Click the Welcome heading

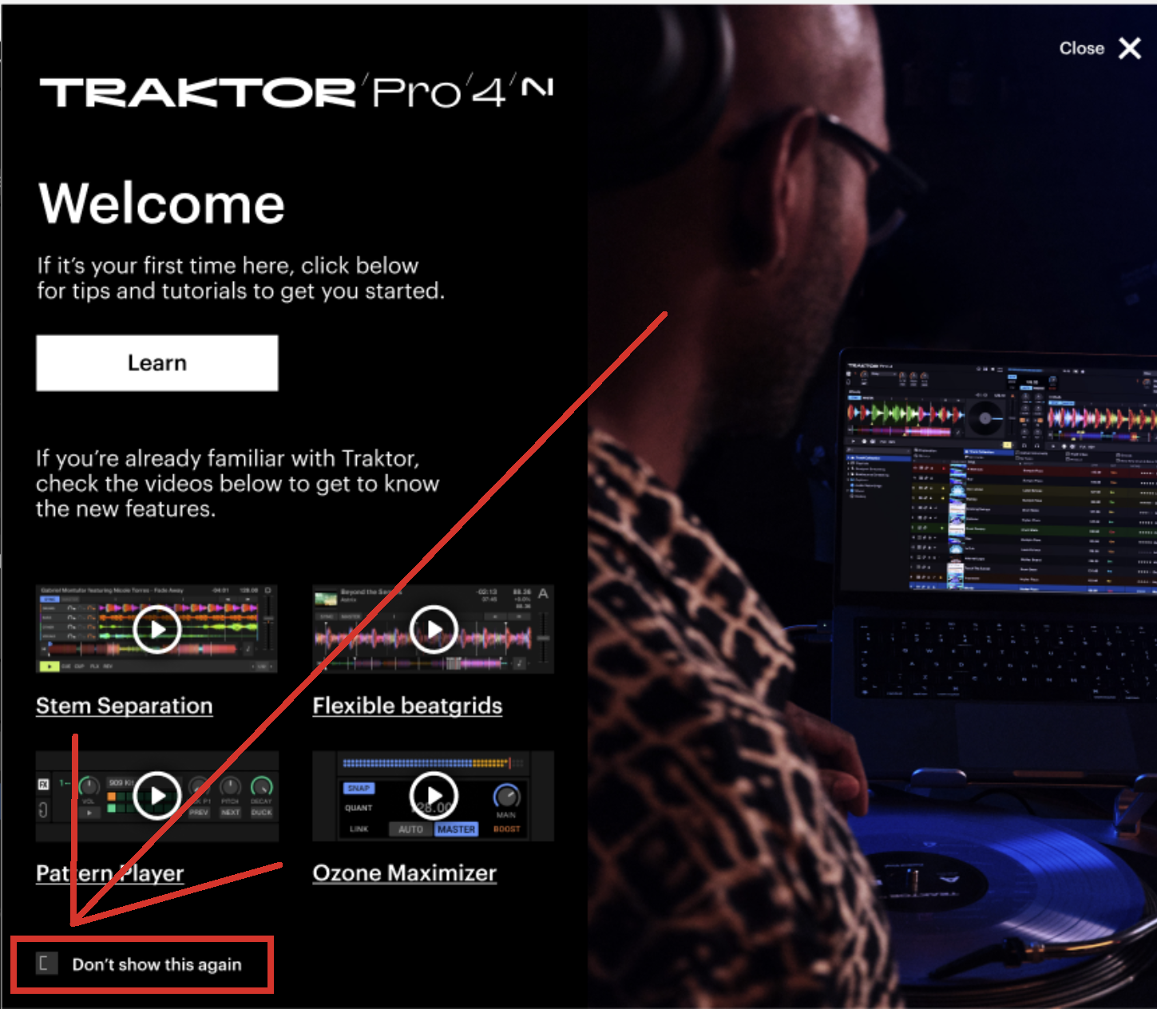[162, 204]
